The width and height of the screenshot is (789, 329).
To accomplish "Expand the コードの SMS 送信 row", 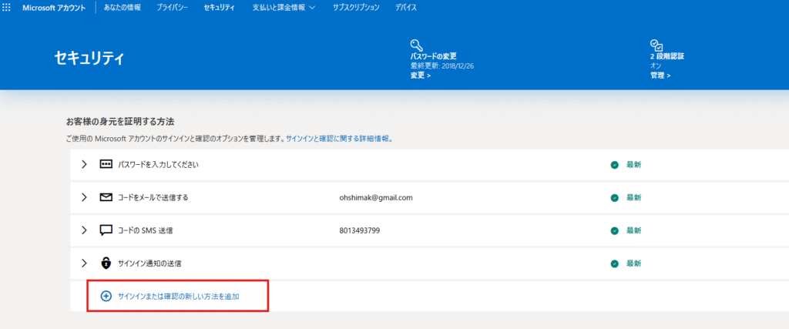I will pyautogui.click(x=84, y=230).
